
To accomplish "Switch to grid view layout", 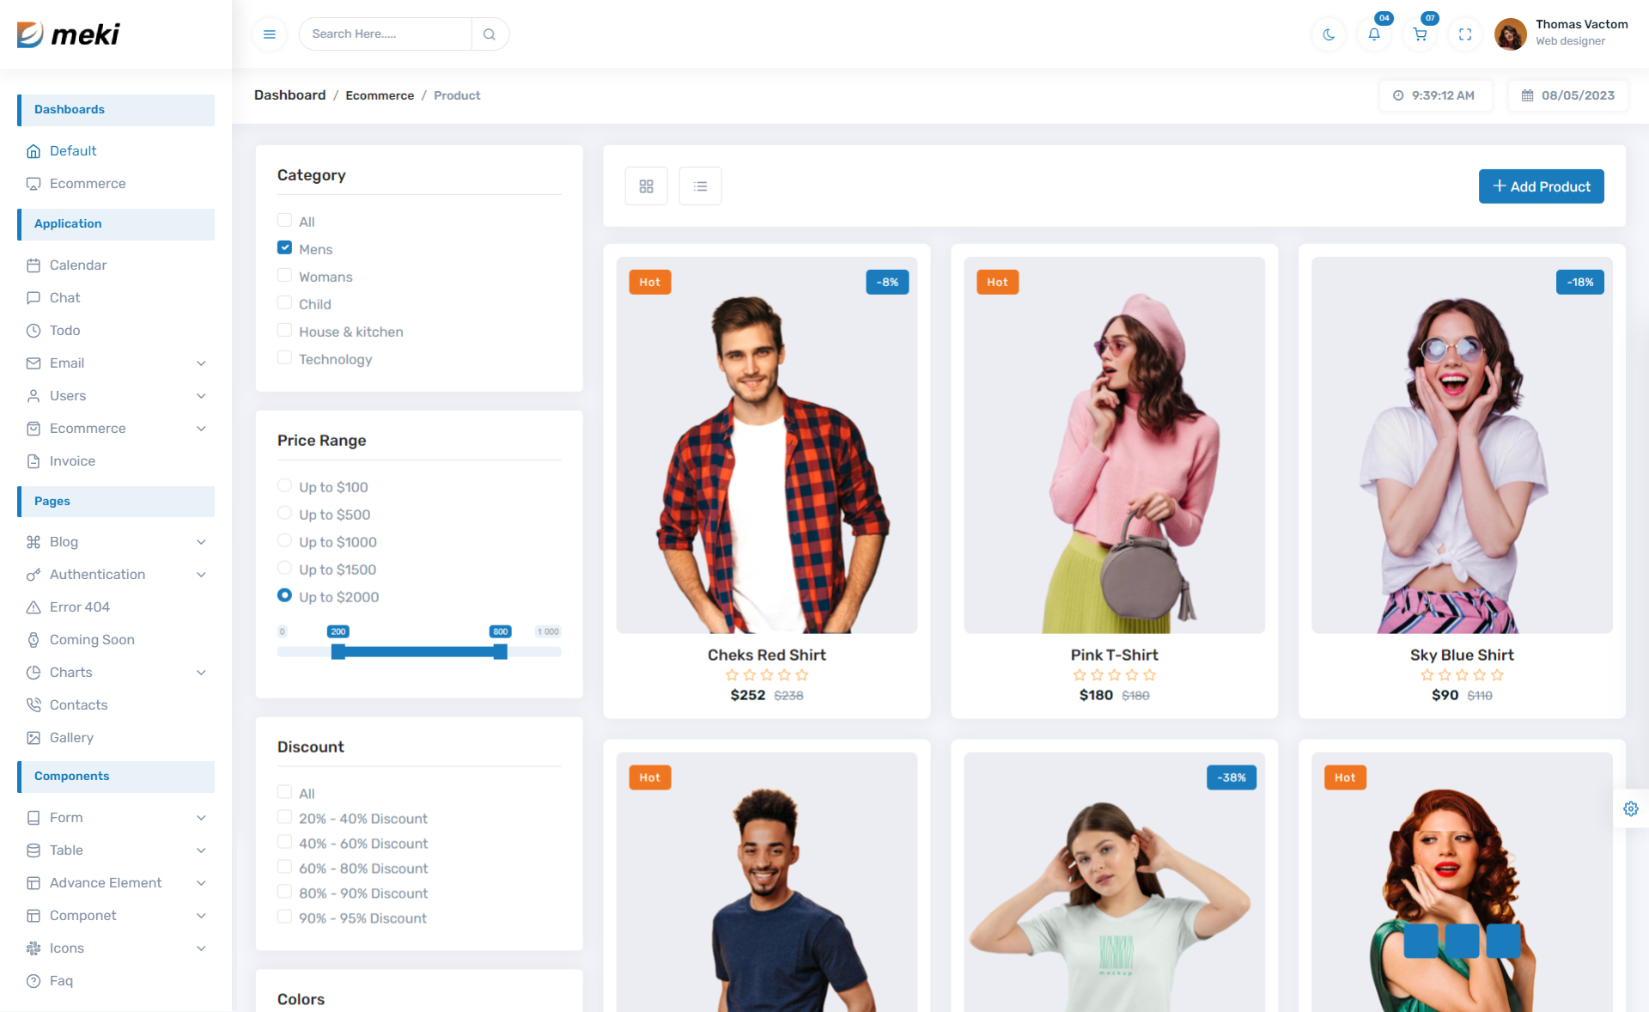I will 646,186.
